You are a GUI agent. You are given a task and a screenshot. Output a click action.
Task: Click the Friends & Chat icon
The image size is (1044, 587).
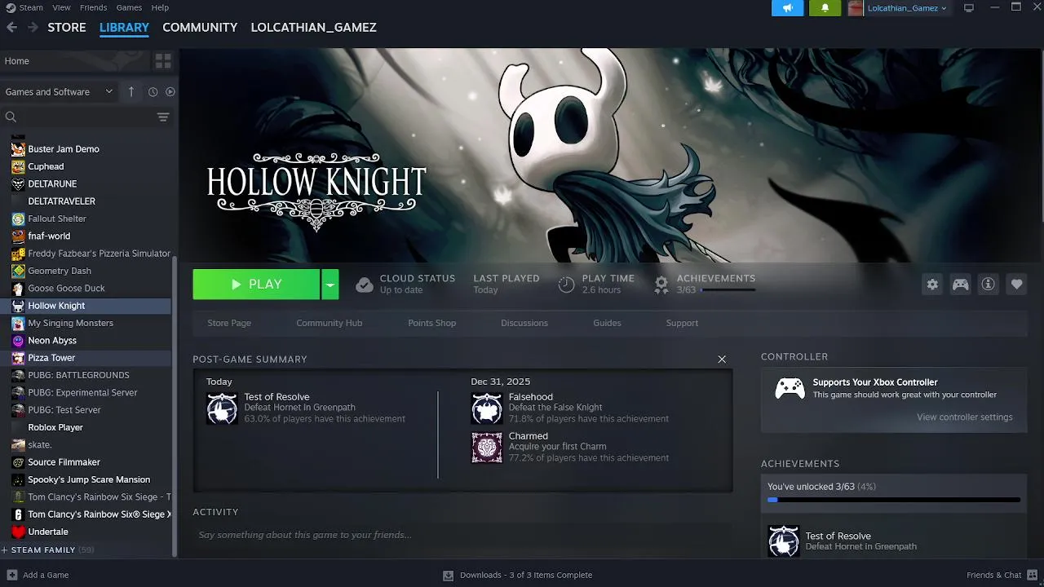(x=1033, y=575)
